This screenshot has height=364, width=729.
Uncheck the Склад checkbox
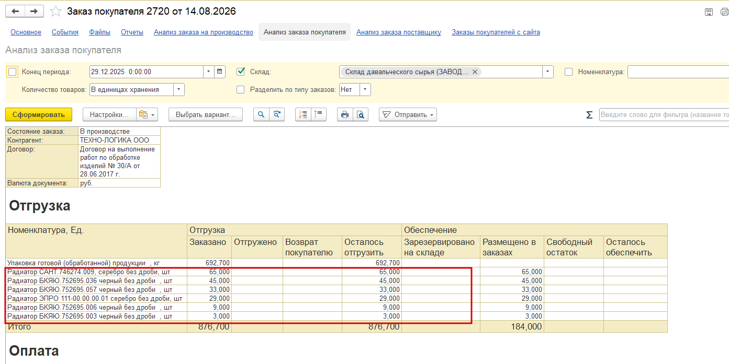(x=241, y=72)
